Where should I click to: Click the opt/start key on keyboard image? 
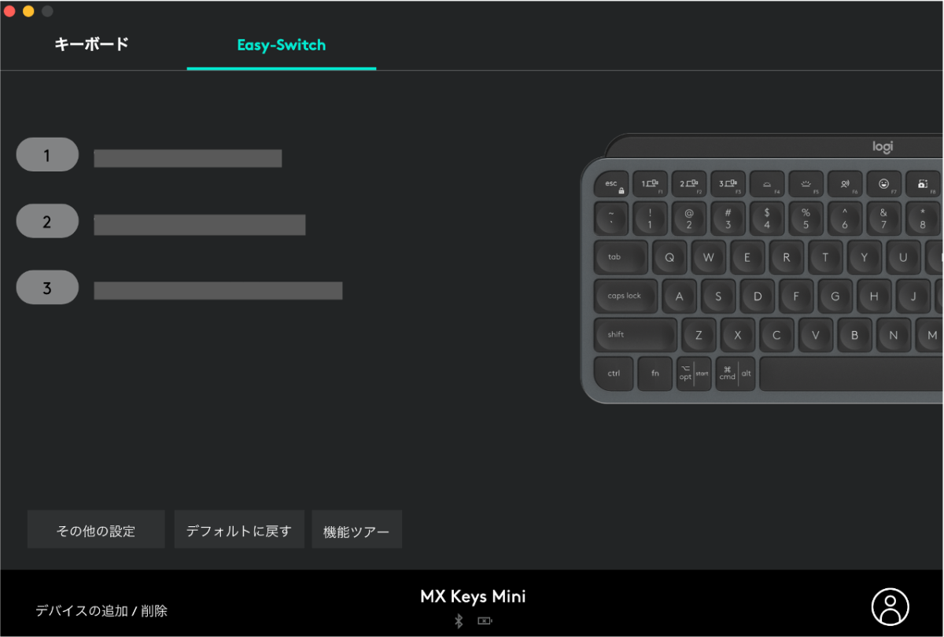694,374
